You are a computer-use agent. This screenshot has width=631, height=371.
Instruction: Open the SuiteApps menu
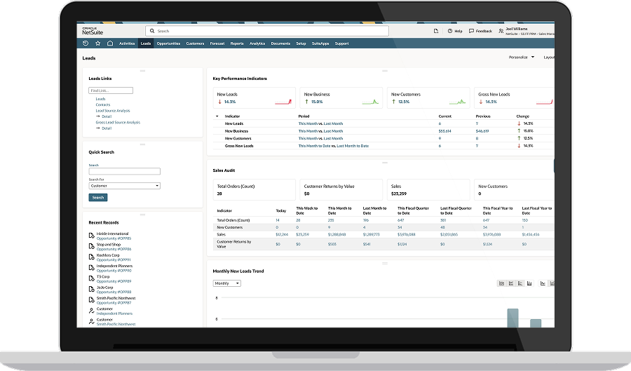[320, 43]
